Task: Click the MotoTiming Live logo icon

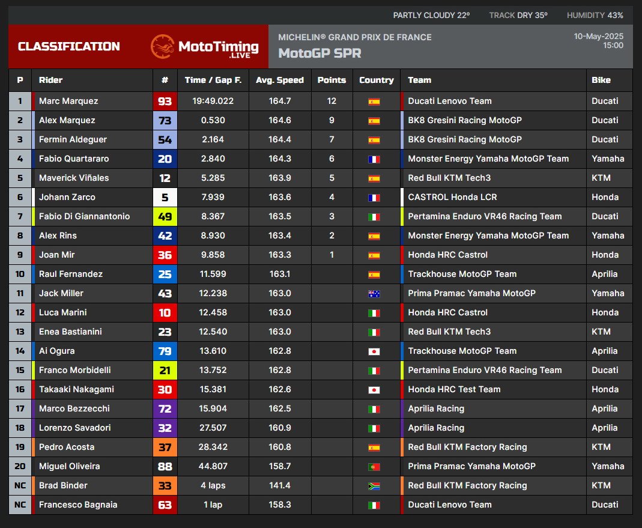Action: (x=162, y=46)
